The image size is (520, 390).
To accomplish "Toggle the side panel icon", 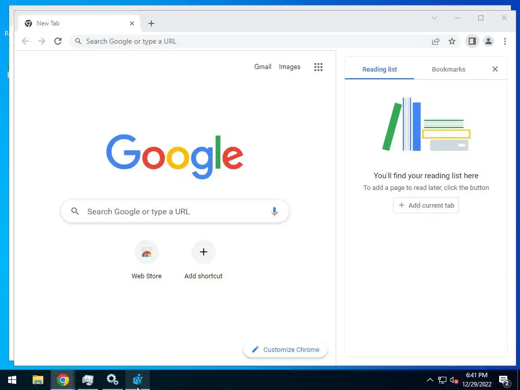I will pyautogui.click(x=472, y=41).
